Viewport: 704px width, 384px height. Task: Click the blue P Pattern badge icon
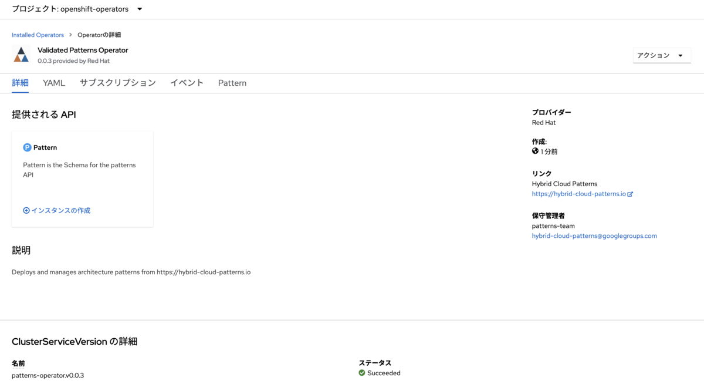point(27,147)
